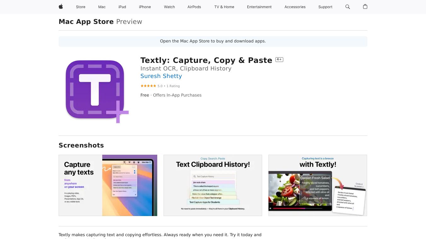This screenshot has width=426, height=239.
Task: Click the '1 Rating' text
Action: (x=173, y=86)
